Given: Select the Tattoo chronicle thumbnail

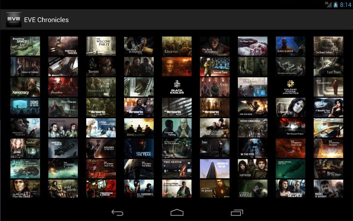Looking at the screenshot, I should pyautogui.click(x=101, y=67).
